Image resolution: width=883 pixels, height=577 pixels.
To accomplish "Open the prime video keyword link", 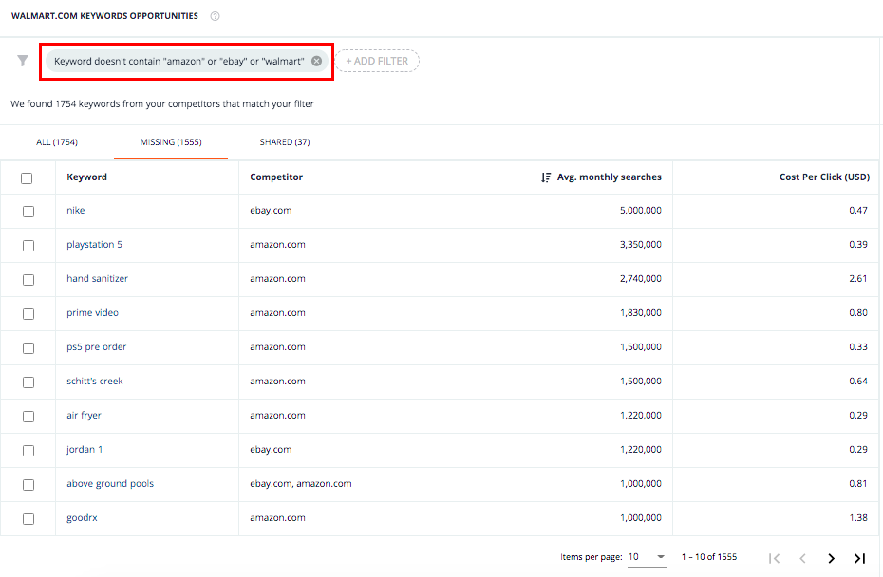I will tap(92, 312).
